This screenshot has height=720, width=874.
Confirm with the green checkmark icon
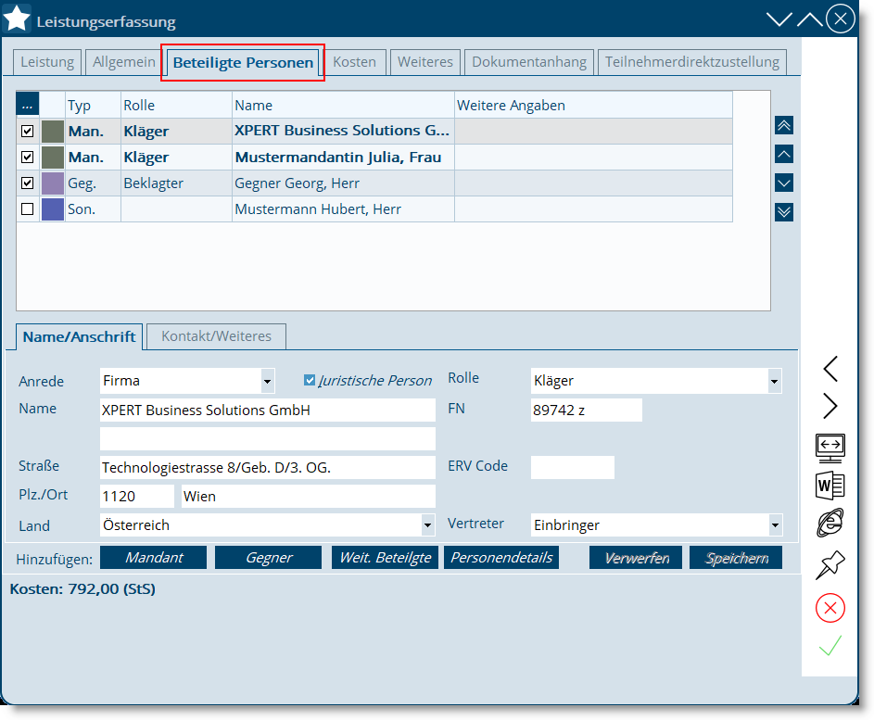click(x=830, y=645)
